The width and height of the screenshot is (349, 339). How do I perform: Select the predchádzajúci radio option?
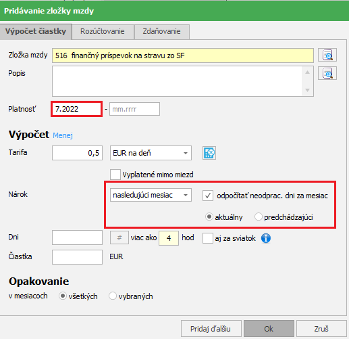point(259,217)
